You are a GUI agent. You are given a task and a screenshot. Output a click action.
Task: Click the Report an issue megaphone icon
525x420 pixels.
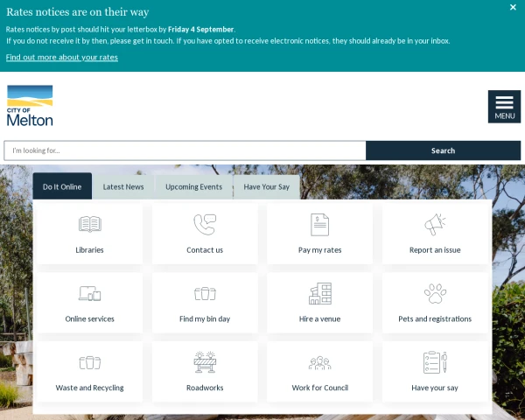(x=435, y=224)
